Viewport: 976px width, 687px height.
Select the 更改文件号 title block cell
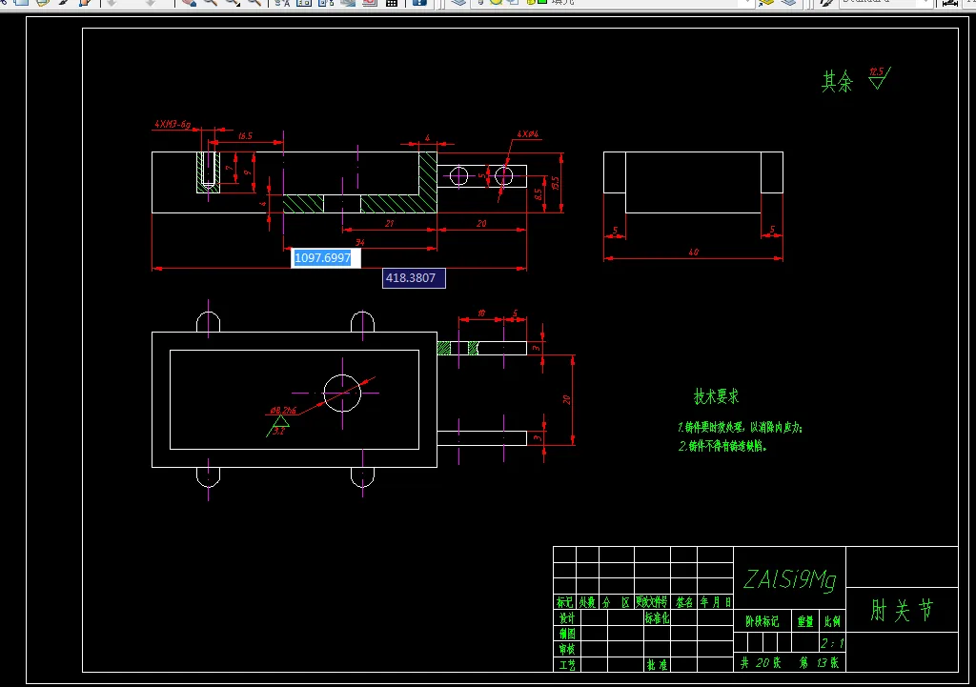[652, 602]
